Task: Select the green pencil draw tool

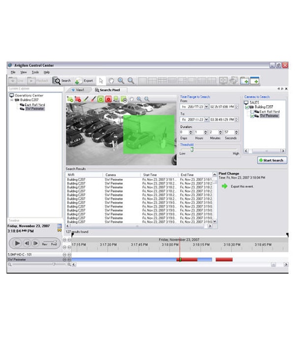Action: click(x=86, y=99)
